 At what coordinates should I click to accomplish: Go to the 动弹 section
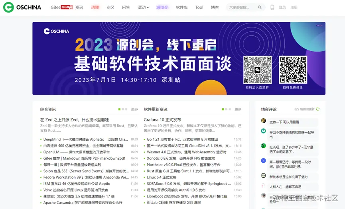pos(95,8)
